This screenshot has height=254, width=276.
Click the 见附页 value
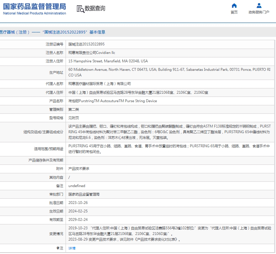click(x=74, y=118)
